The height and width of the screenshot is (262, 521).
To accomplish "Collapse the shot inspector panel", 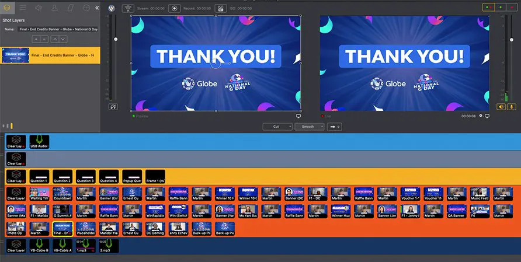I will [x=97, y=8].
